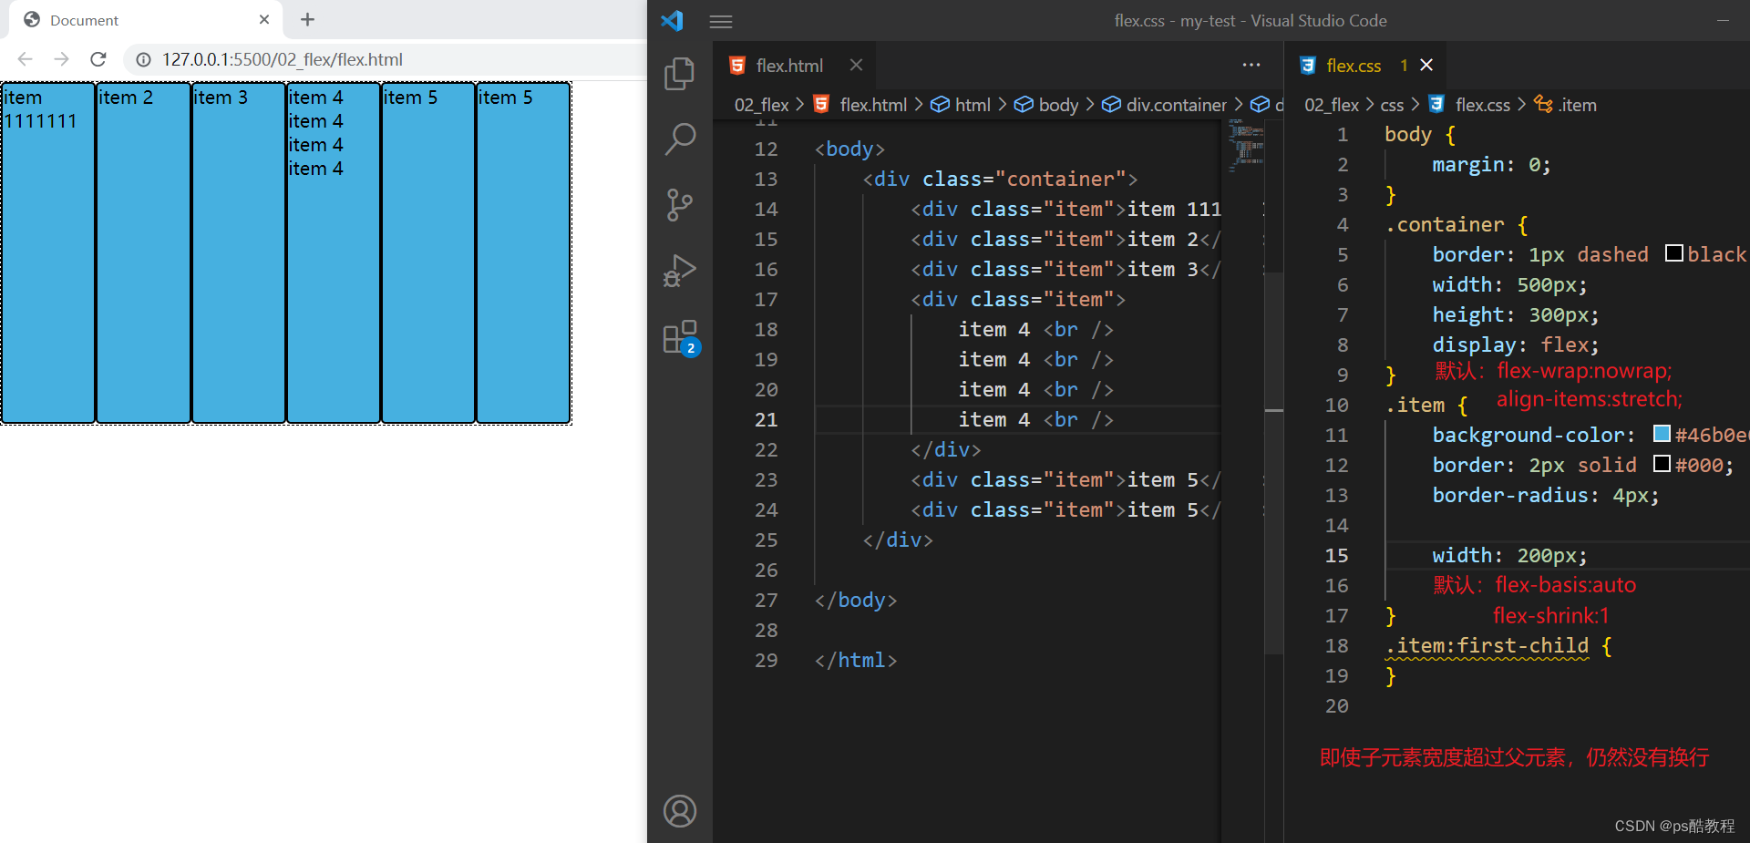
Task: Open the Run and Debug view
Action: point(679,271)
